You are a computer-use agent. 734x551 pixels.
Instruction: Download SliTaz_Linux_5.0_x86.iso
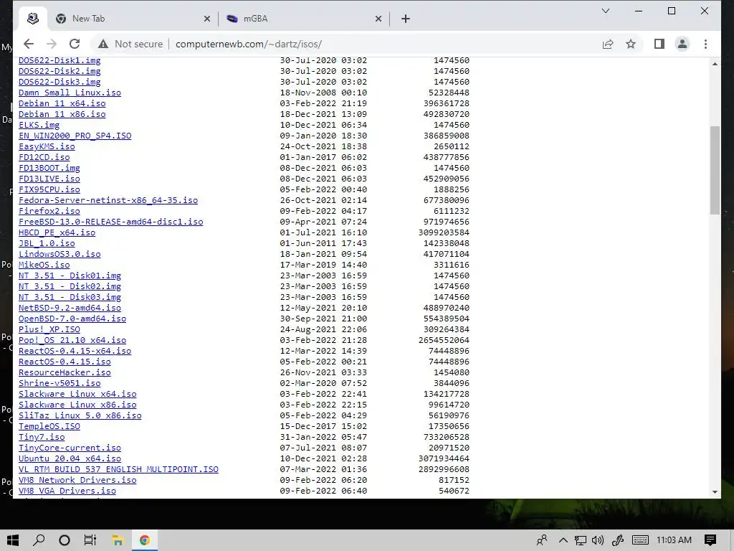point(80,415)
